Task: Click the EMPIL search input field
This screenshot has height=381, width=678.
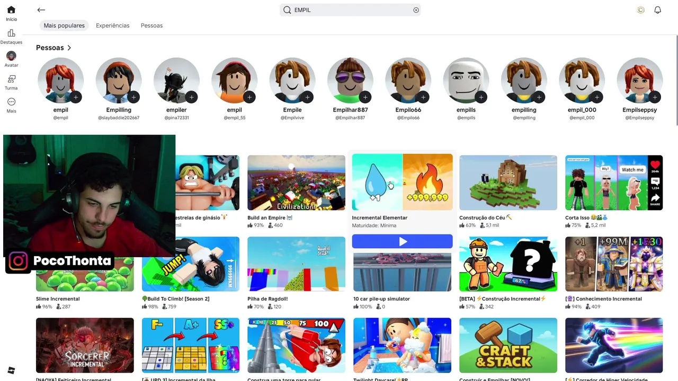Action: tap(350, 10)
